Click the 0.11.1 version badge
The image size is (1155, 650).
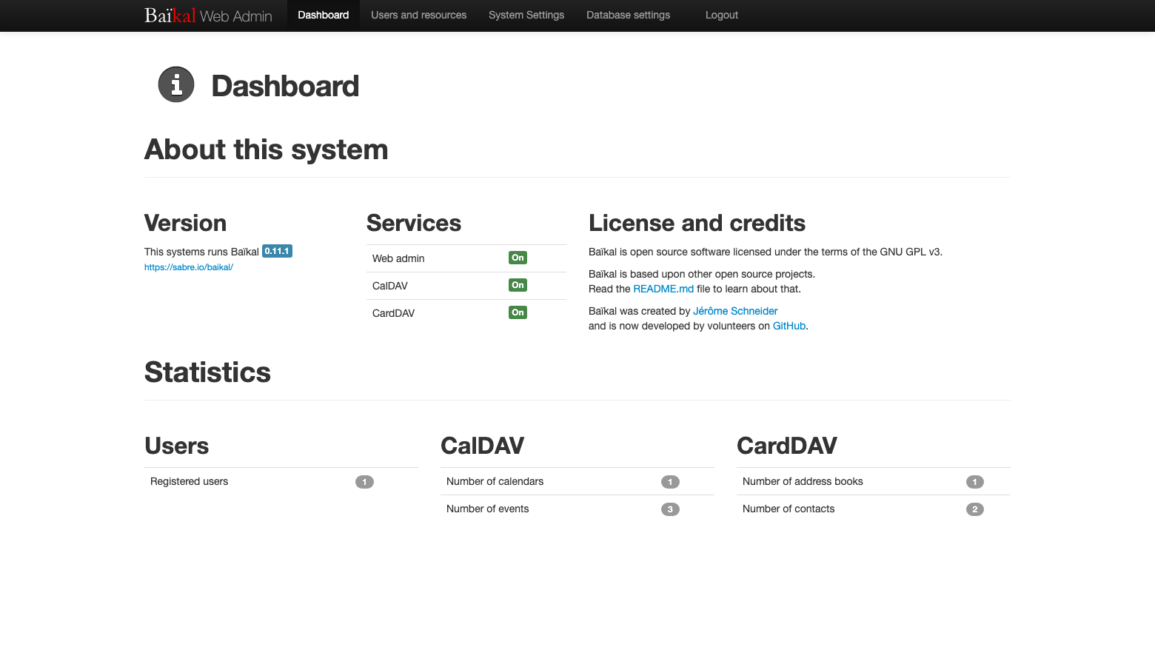coord(277,251)
